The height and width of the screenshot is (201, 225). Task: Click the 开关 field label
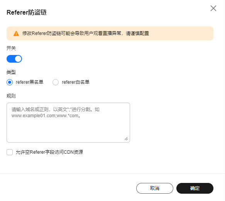[11, 48]
